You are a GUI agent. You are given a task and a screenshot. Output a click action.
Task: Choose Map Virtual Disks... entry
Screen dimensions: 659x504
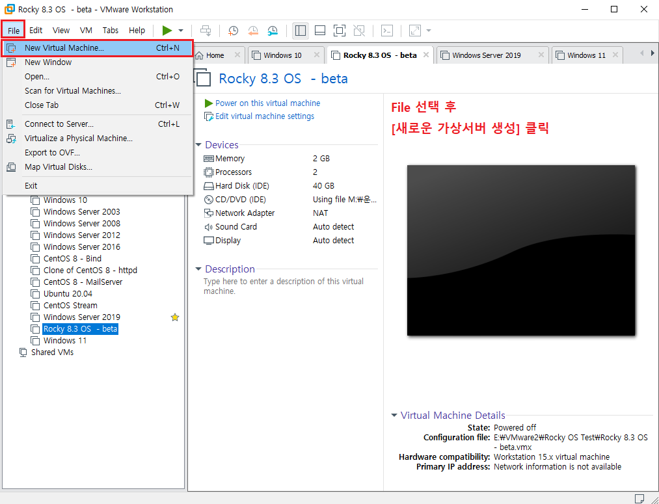point(98,166)
